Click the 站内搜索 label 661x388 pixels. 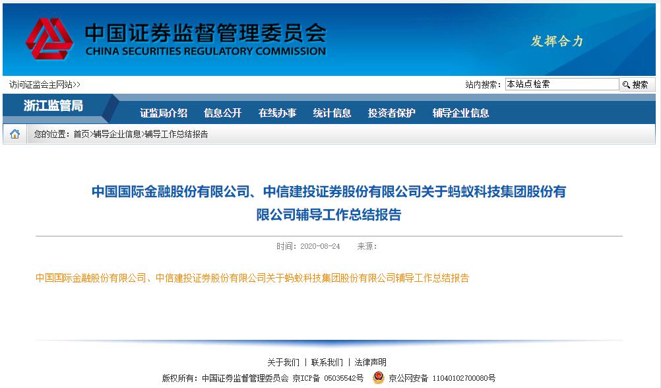(483, 84)
